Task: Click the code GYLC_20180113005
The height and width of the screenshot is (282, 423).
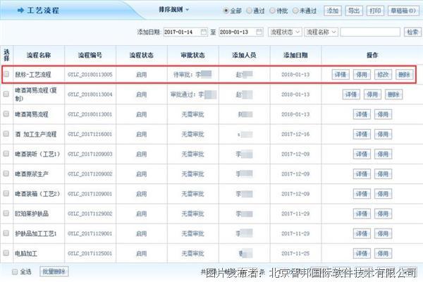Action: [90, 75]
